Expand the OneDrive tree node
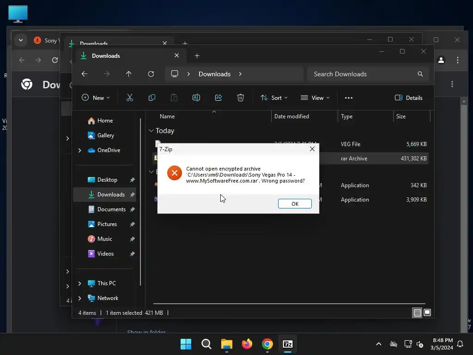 pos(79,150)
